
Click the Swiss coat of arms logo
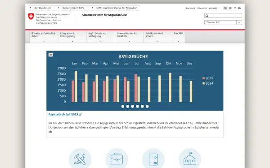[x=31, y=17]
